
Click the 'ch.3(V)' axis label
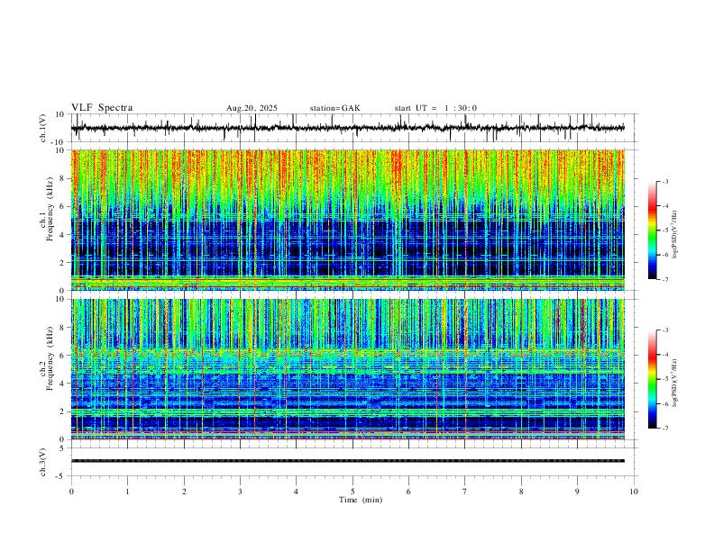(43, 462)
